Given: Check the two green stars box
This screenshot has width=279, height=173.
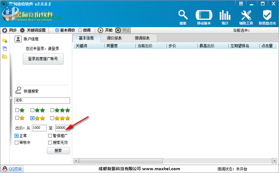Looking at the screenshot, I should pos(32,110).
